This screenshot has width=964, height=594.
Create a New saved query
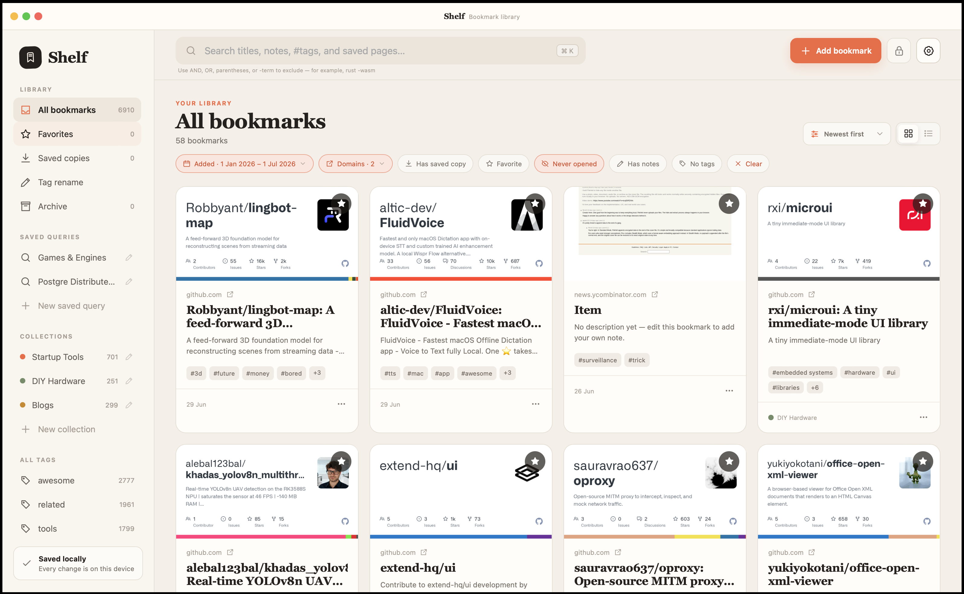[x=77, y=306]
